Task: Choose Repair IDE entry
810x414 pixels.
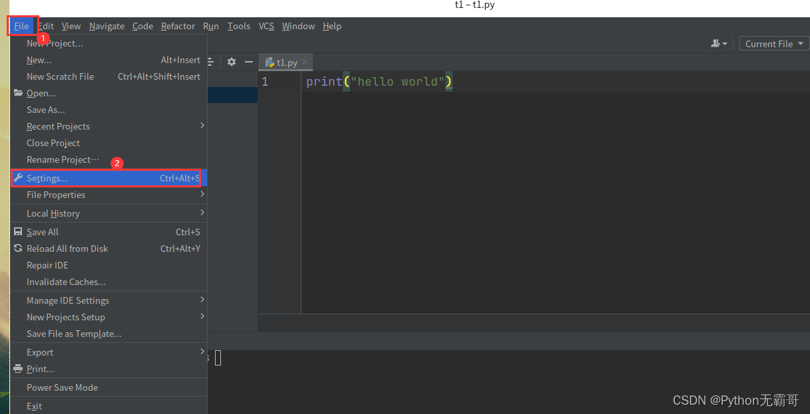Action: [108, 265]
